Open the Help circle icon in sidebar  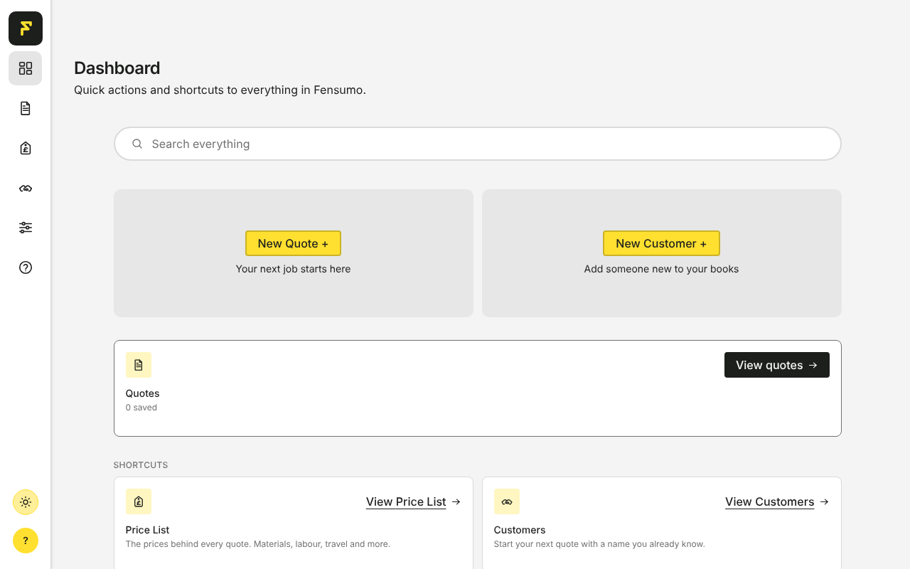(26, 267)
